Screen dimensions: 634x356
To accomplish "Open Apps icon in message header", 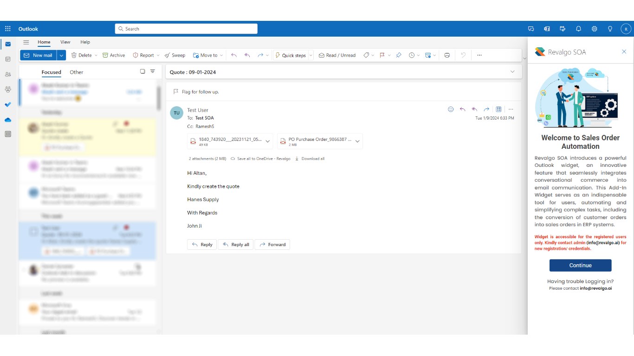I will coord(498,109).
